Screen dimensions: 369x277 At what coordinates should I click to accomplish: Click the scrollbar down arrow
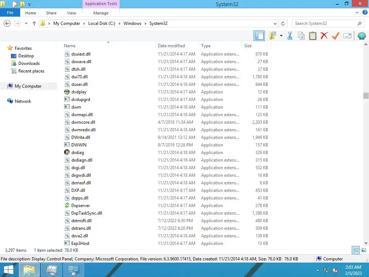click(x=366, y=243)
